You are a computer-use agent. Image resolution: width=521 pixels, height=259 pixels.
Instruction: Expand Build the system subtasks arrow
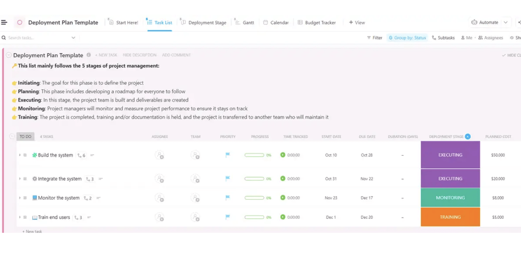(20, 155)
